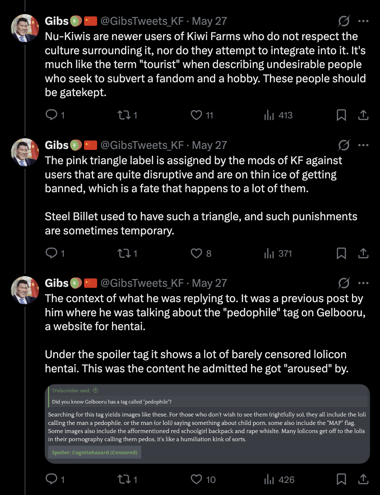Expand the Spoiler: Cognitohazard (Censored) button

point(95,452)
